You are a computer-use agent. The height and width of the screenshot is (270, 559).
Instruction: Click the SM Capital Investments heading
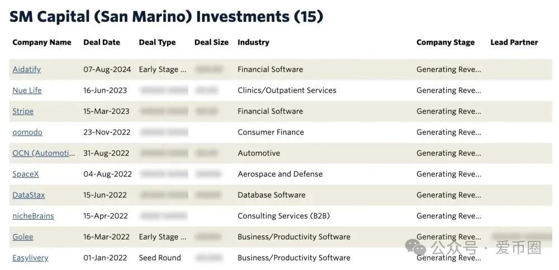click(x=166, y=17)
